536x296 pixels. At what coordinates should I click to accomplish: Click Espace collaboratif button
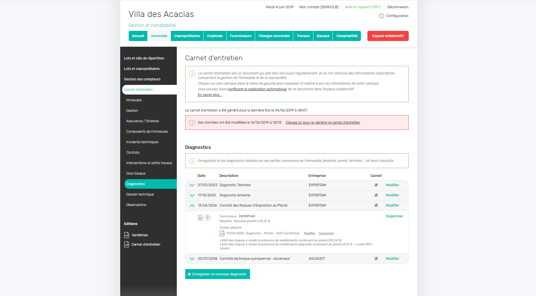(x=388, y=36)
